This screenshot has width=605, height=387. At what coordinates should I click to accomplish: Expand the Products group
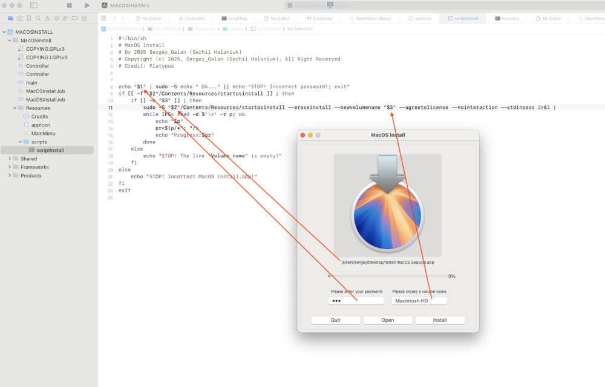click(x=10, y=176)
